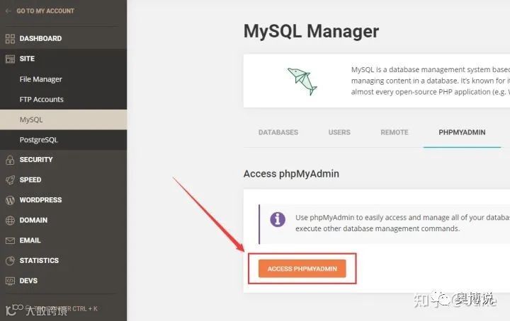Switch to the Users tab
This screenshot has height=321, width=510.
click(339, 132)
